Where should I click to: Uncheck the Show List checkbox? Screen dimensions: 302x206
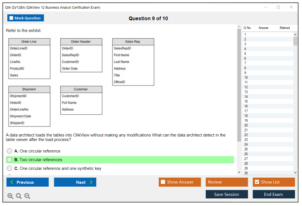(257, 182)
